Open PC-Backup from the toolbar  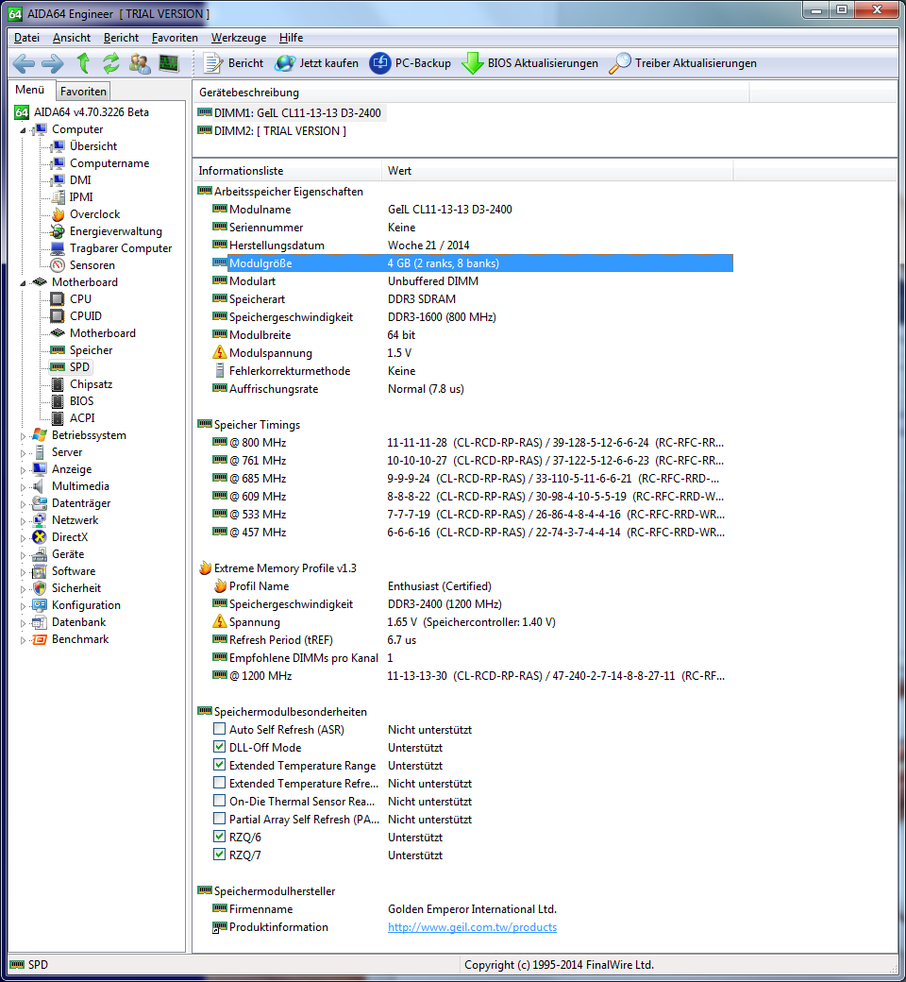(411, 63)
